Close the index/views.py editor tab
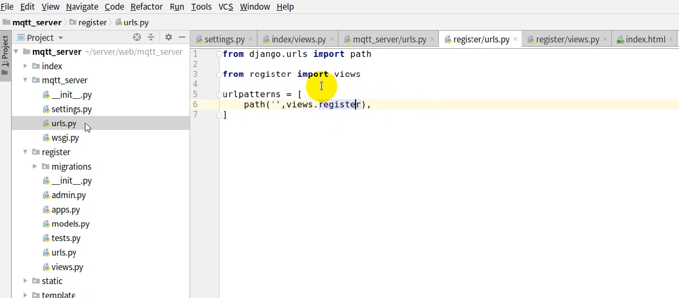The height and width of the screenshot is (298, 679). tap(332, 39)
